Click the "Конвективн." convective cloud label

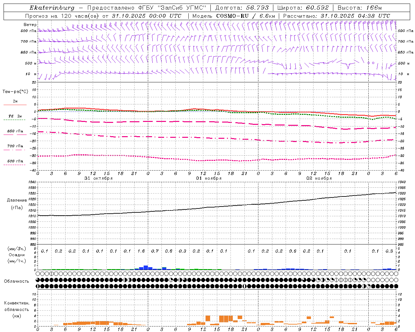(17, 303)
